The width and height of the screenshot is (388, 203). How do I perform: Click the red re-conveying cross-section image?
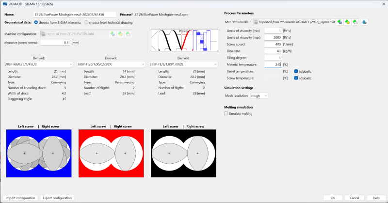tap(111, 153)
